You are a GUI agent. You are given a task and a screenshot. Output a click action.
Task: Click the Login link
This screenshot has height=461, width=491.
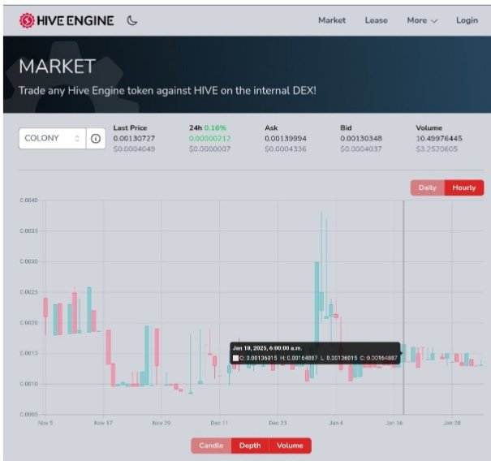click(x=467, y=20)
